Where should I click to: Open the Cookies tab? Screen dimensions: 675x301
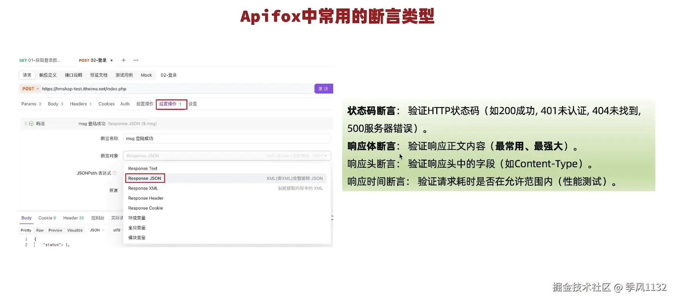tap(106, 104)
